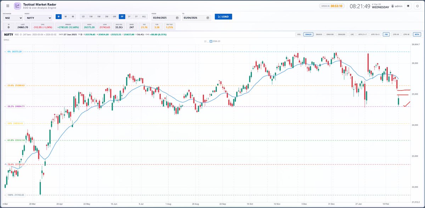
Task: Toggle the ATR 21+7 indicator
Action: pos(363,34)
